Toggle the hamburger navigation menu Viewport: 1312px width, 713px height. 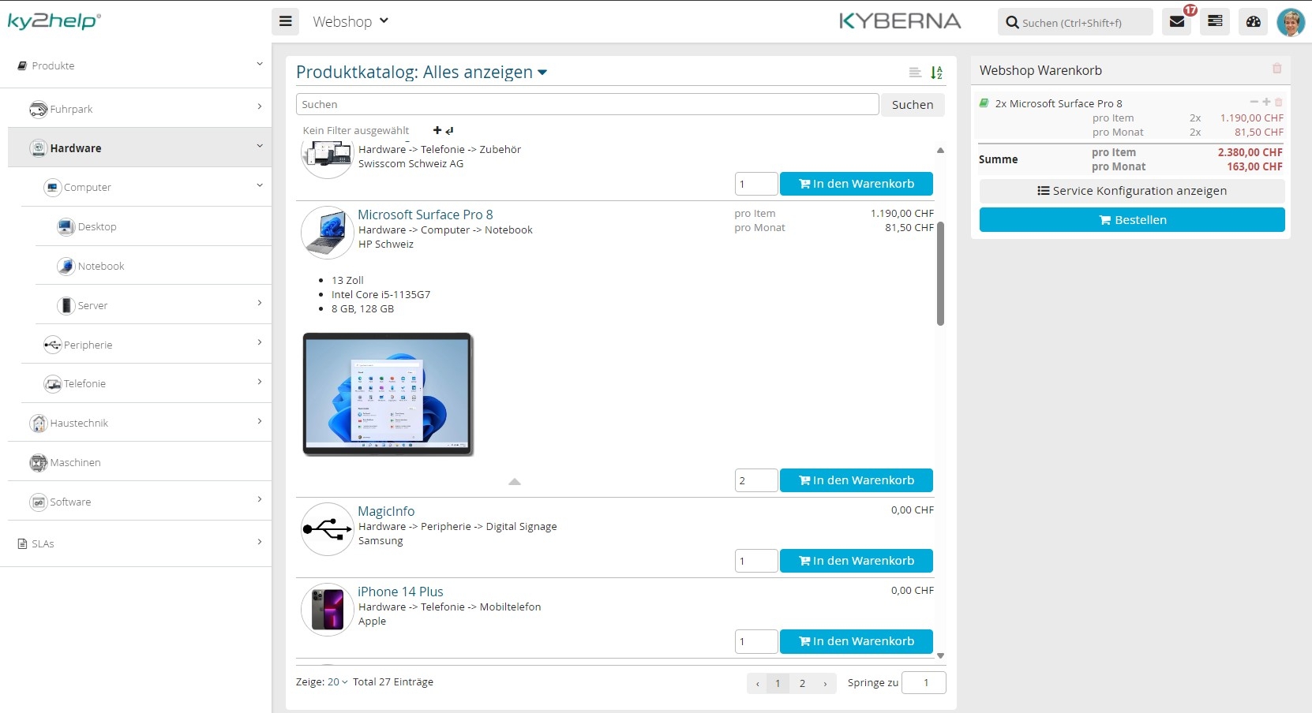[x=286, y=21]
